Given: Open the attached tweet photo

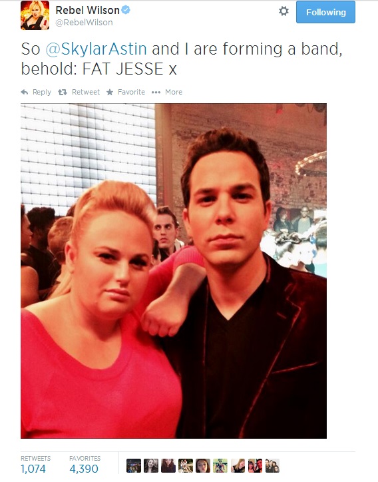Looking at the screenshot, I should click(174, 271).
